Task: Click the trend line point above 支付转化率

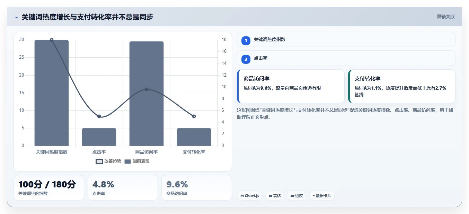Action: (x=194, y=116)
